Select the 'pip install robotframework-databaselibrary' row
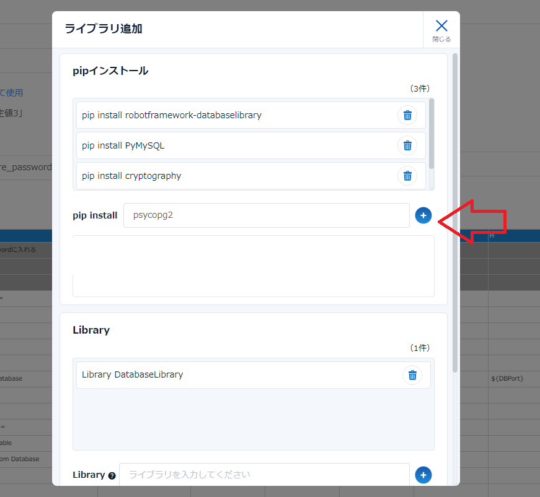This screenshot has height=497, width=540. coord(251,115)
